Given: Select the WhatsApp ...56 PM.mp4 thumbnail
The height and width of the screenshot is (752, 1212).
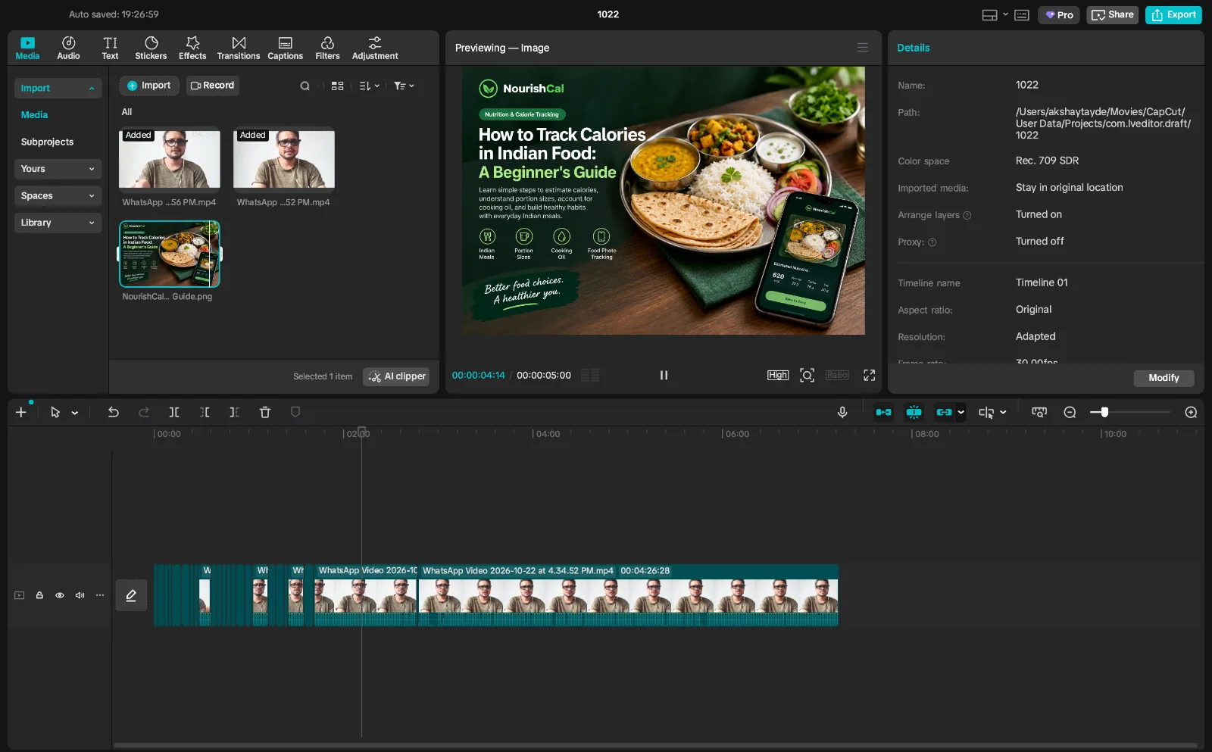Looking at the screenshot, I should pyautogui.click(x=170, y=158).
